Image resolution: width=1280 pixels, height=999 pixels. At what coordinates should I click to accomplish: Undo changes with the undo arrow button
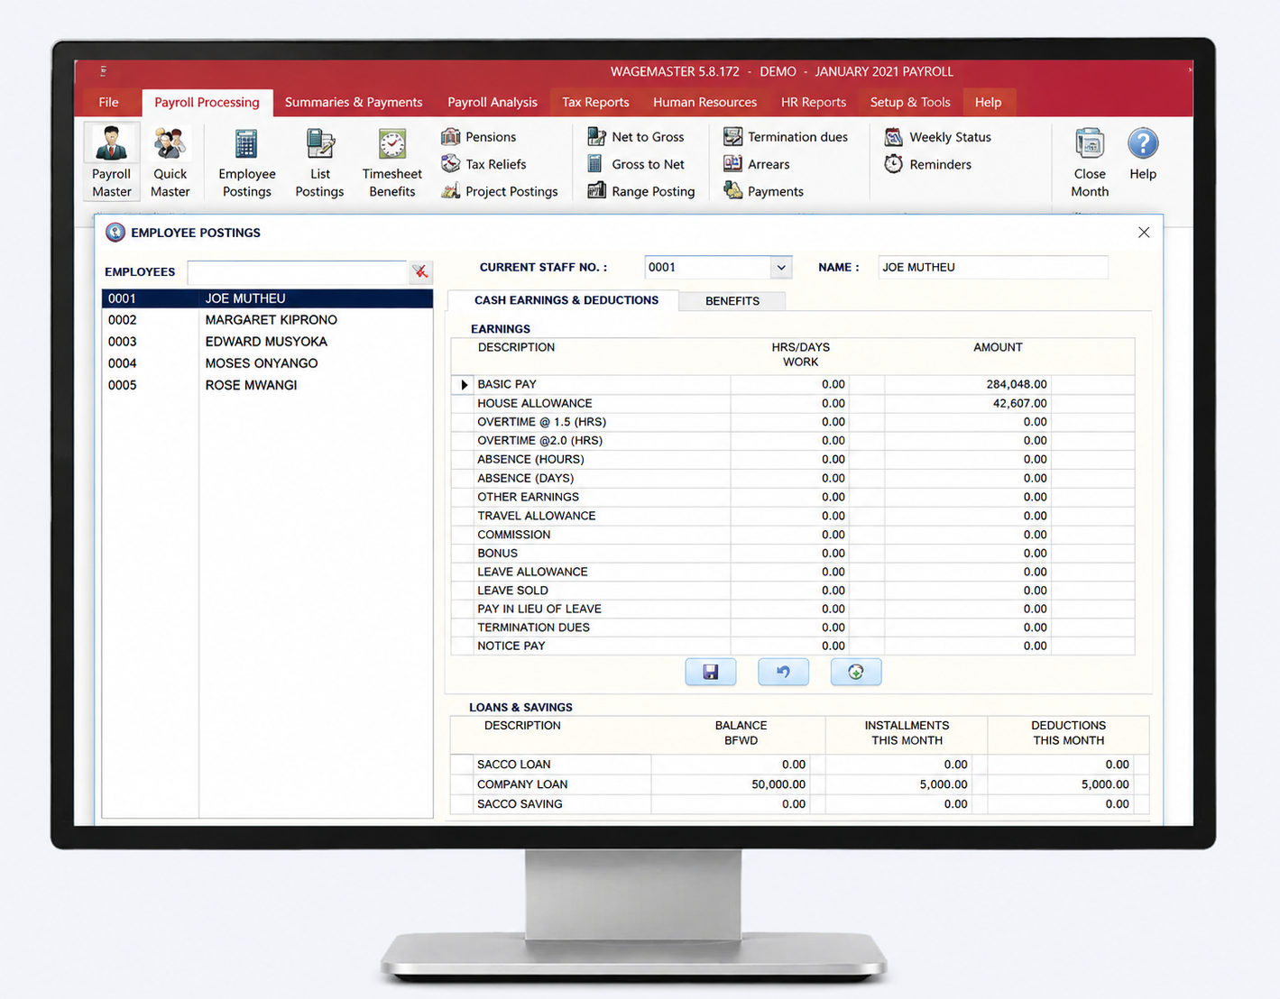click(x=783, y=672)
